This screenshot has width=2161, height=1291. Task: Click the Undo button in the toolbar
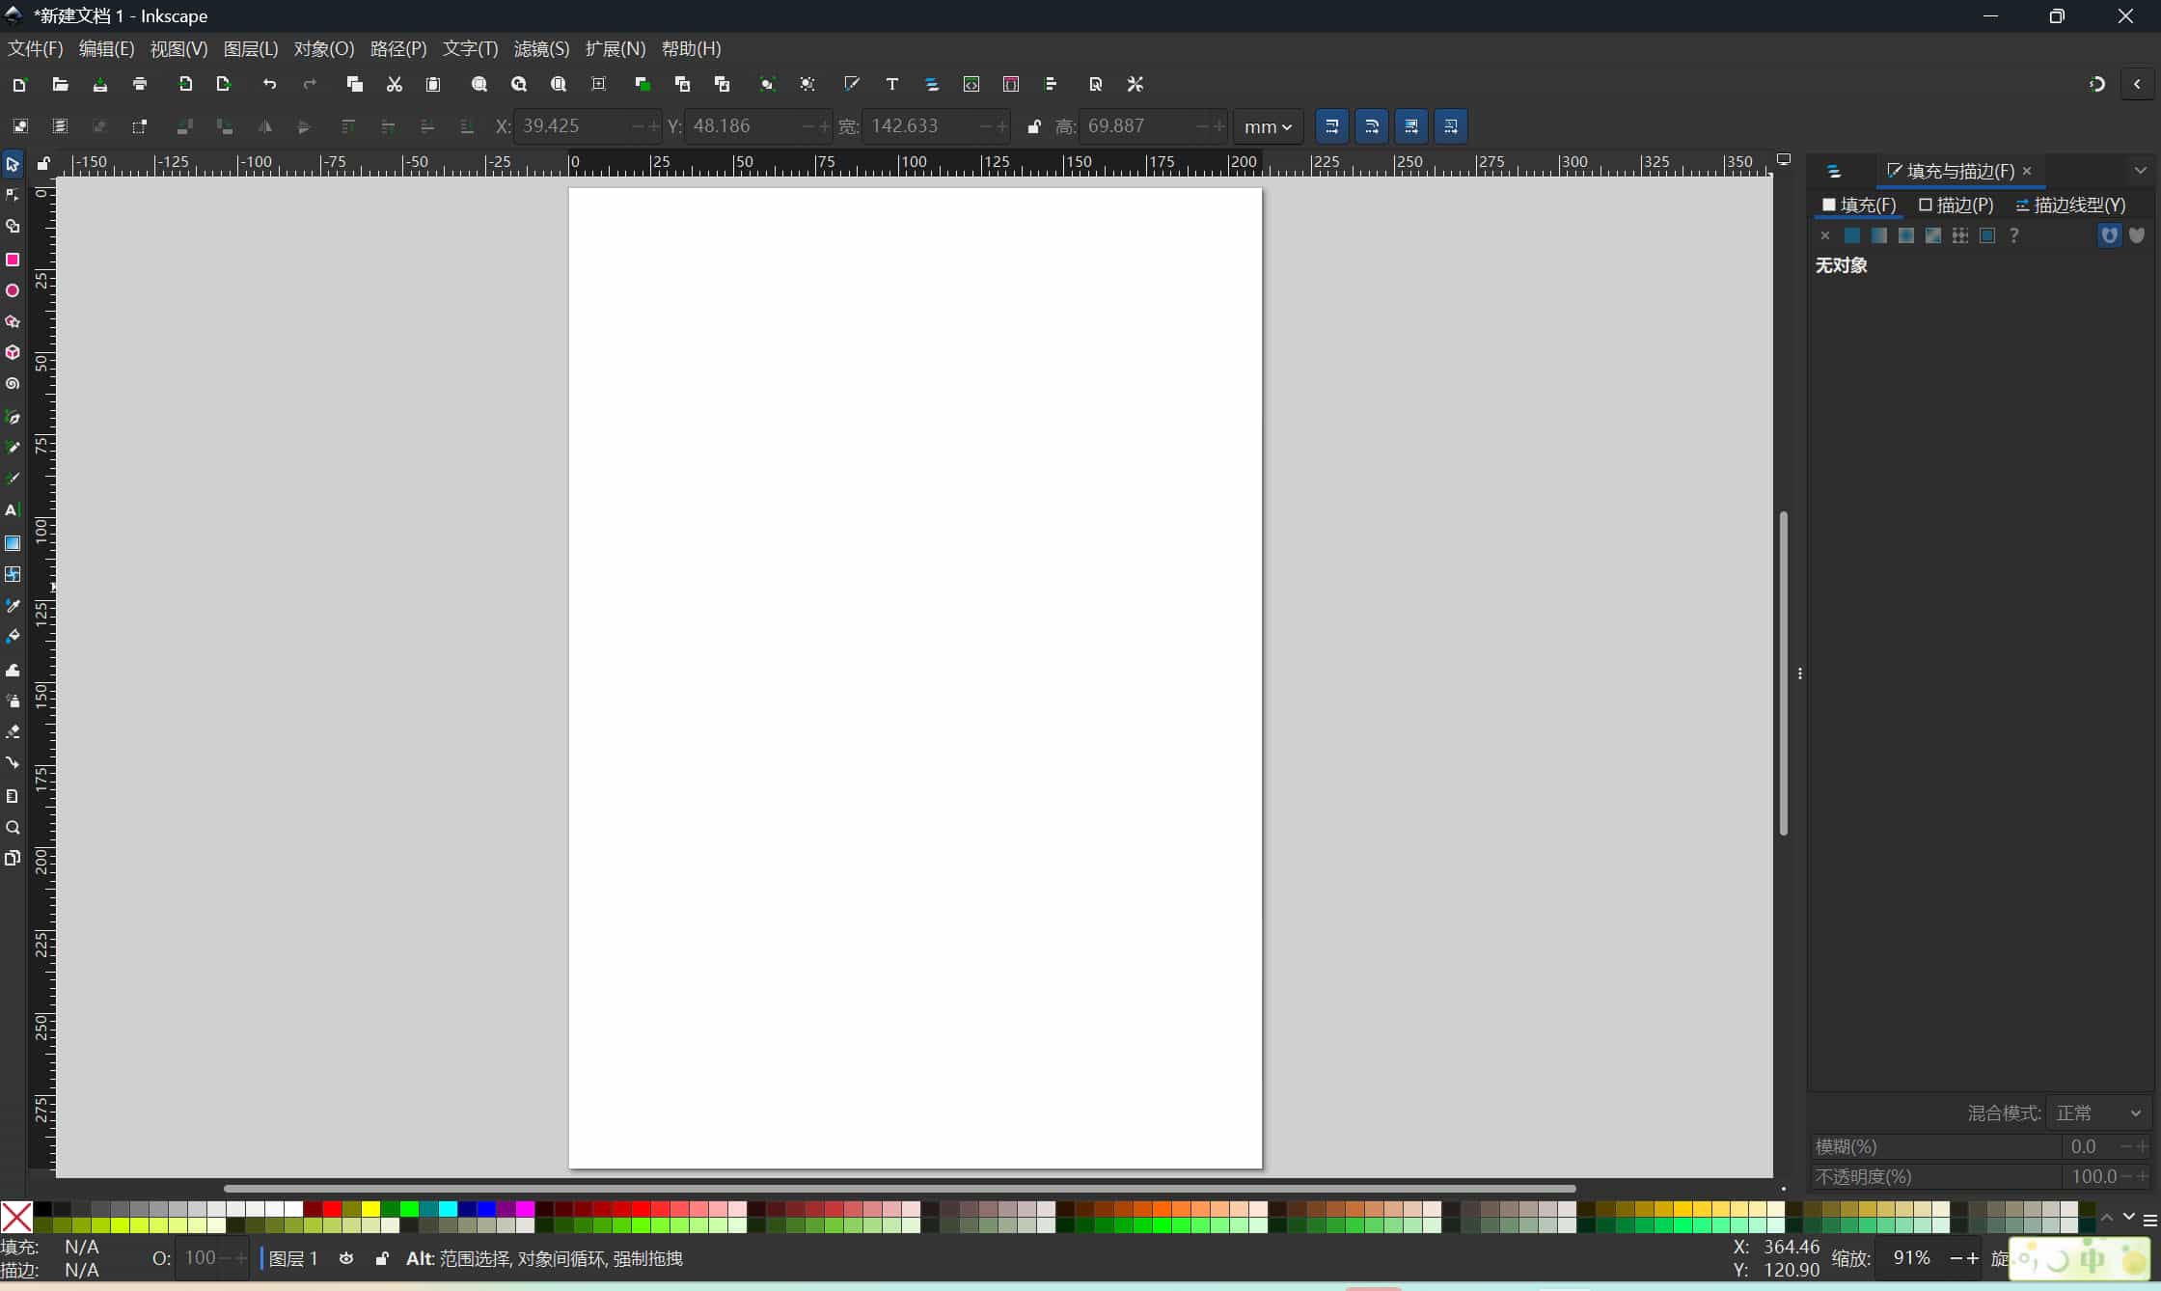(x=270, y=85)
